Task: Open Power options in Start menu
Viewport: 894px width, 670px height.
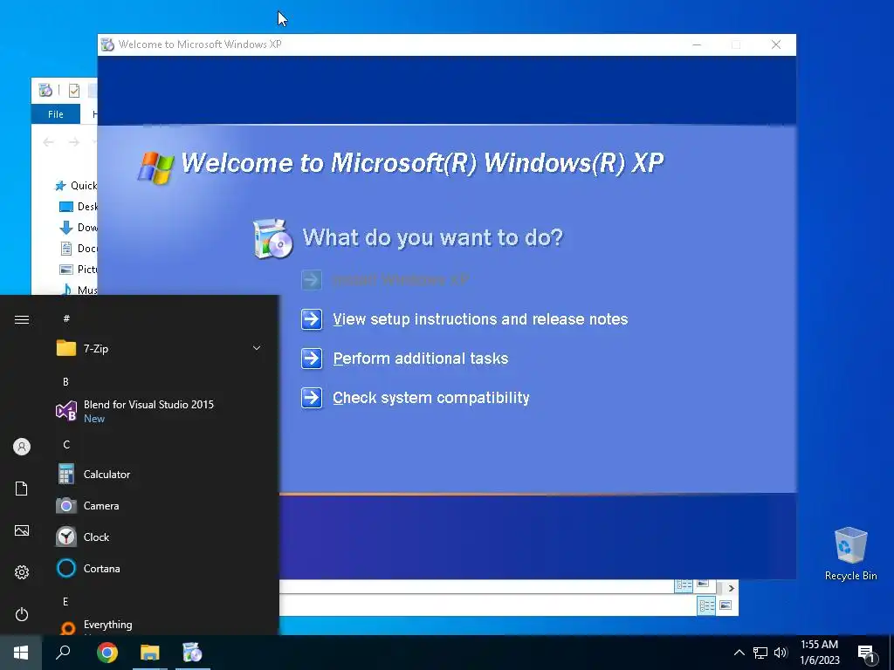Action: coord(22,614)
